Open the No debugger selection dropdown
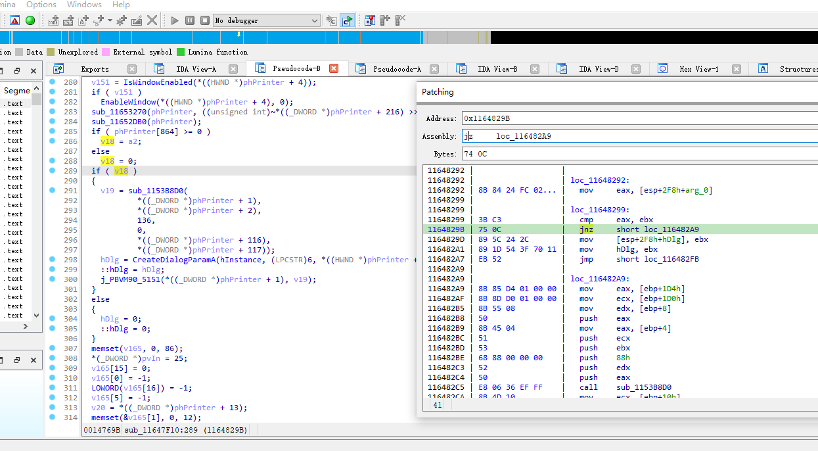This screenshot has width=818, height=451. (267, 20)
